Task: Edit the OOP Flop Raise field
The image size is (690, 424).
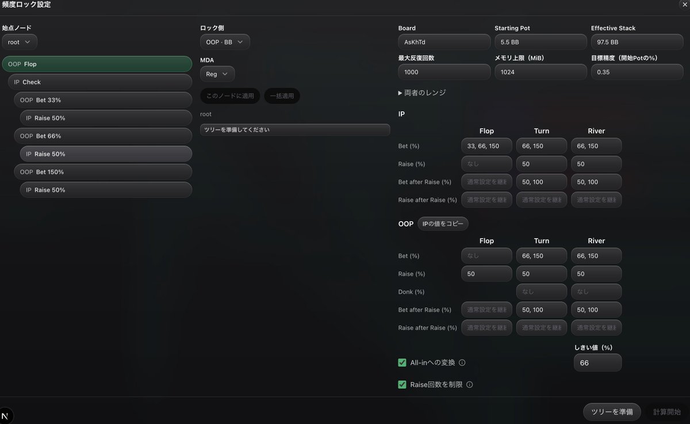Action: coord(486,274)
